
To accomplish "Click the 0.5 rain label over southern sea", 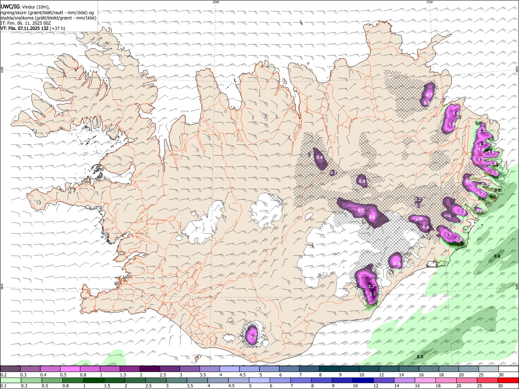I will (420, 357).
